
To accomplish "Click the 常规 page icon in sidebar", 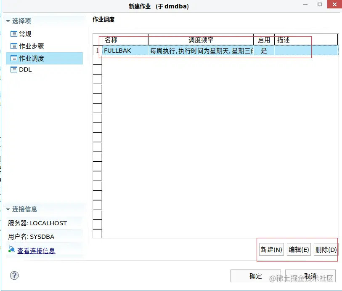I will 14,34.
